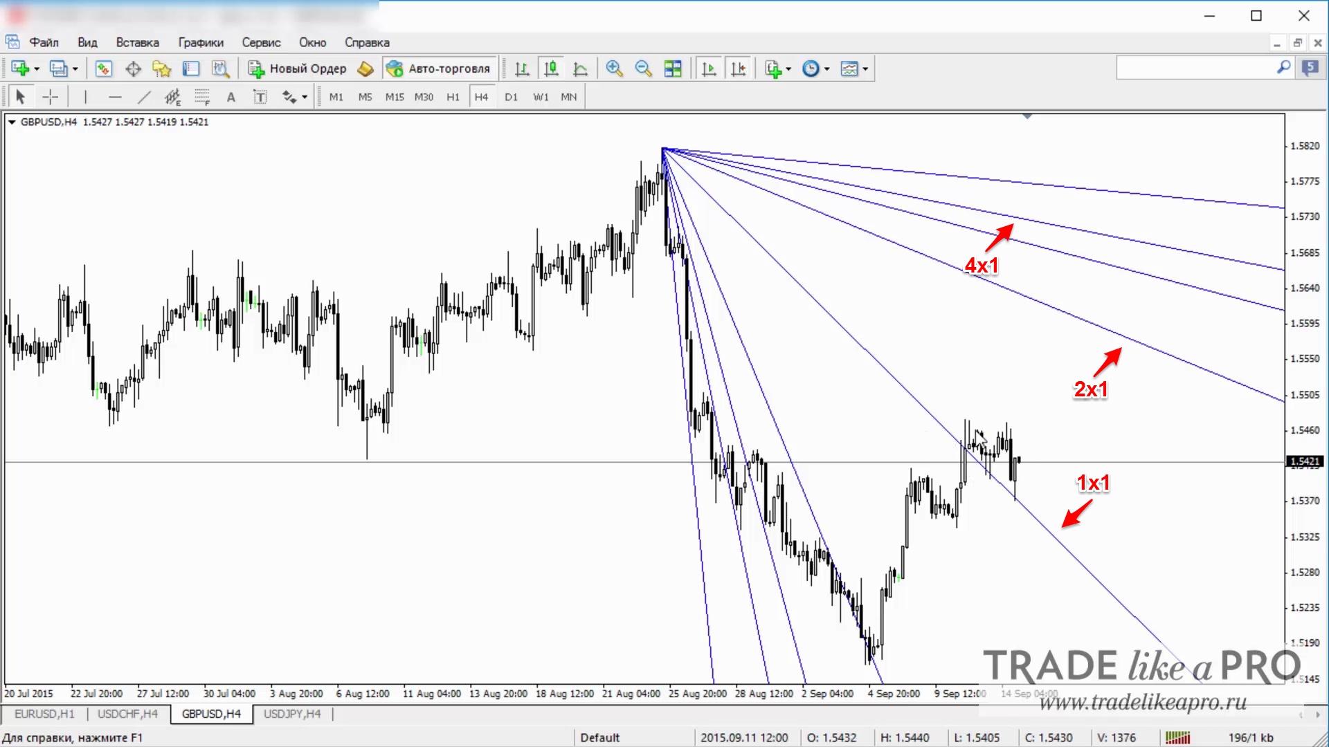Select the crosshair cursor tool
The image size is (1329, 747).
click(x=50, y=97)
